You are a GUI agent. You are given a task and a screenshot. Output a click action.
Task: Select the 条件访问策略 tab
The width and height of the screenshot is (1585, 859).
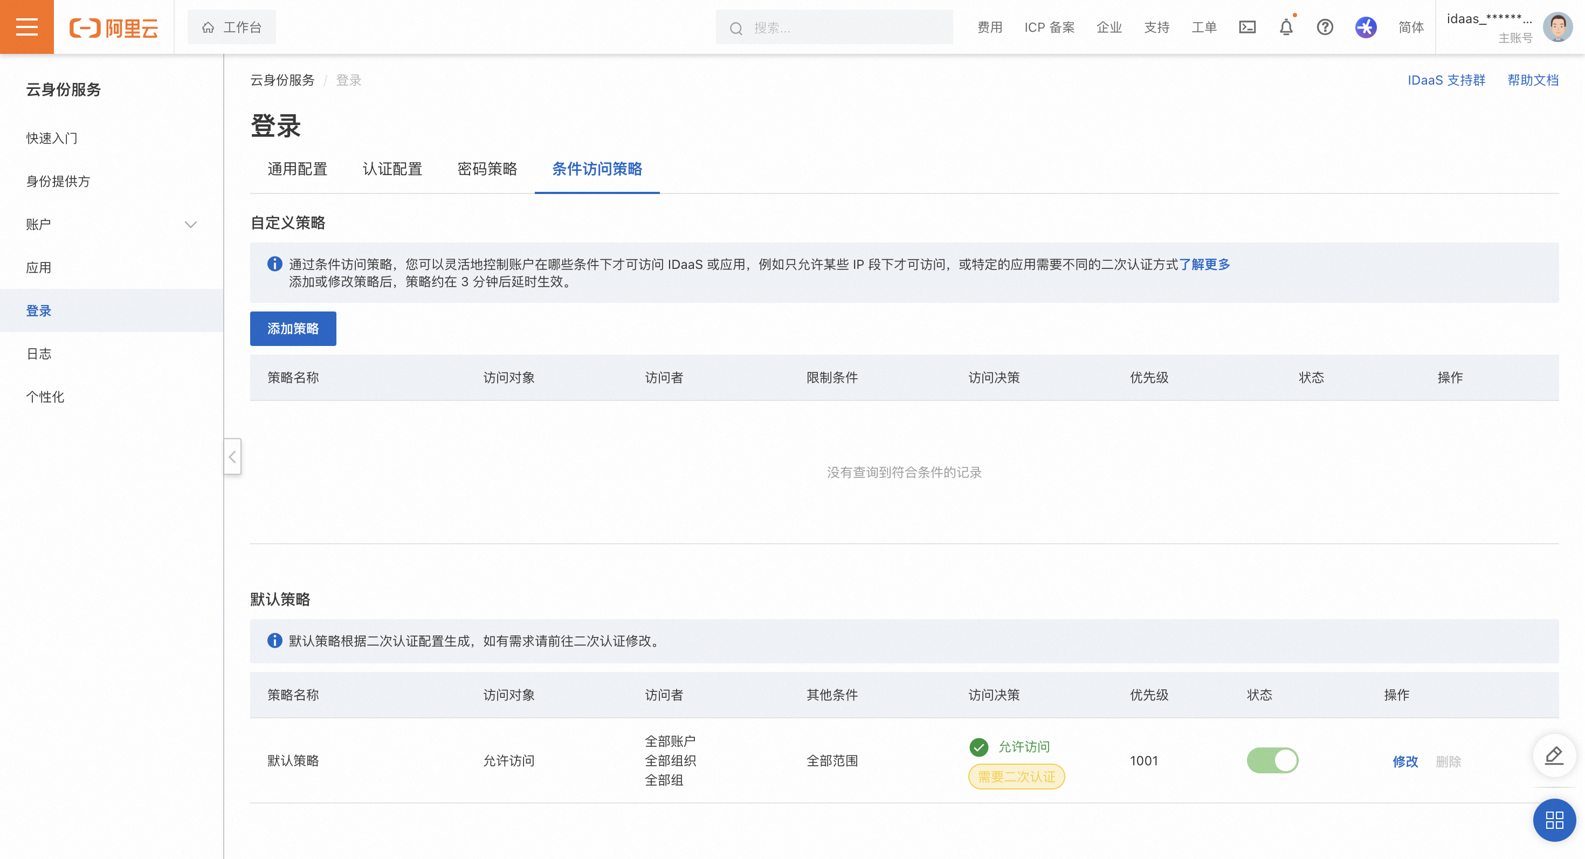coord(597,169)
